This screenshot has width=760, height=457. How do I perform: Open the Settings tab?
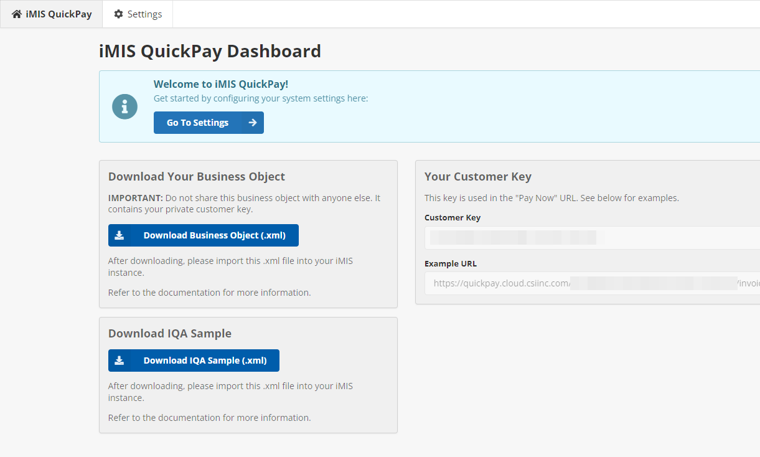[138, 14]
